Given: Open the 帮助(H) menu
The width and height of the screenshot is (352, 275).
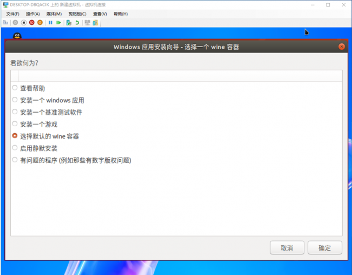Looking at the screenshot, I should tap(121, 14).
